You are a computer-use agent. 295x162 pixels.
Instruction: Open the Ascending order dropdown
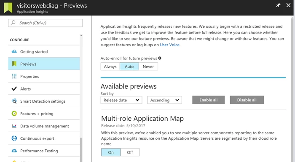pyautogui.click(x=165, y=100)
